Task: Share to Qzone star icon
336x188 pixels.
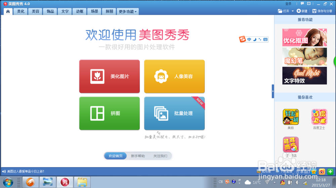Action: (x=314, y=172)
